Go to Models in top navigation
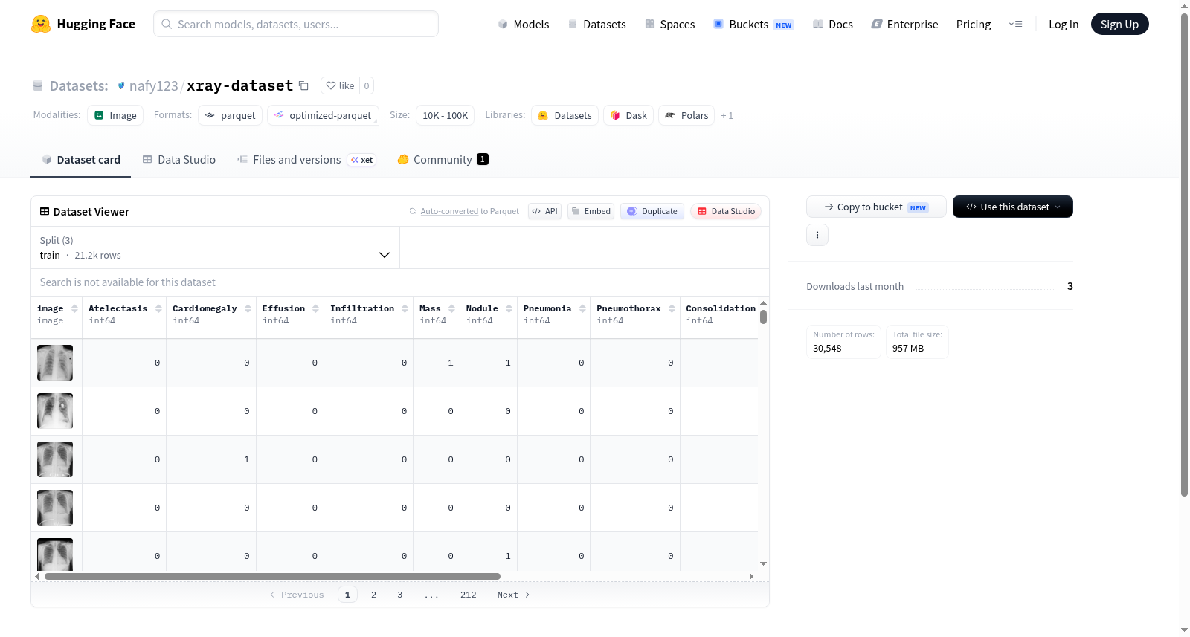1190x637 pixels. [524, 25]
